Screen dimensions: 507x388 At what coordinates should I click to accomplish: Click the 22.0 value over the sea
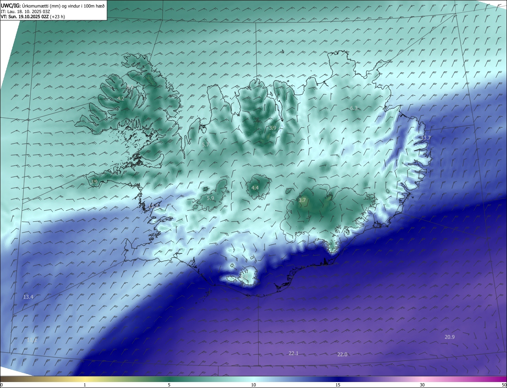342,354
